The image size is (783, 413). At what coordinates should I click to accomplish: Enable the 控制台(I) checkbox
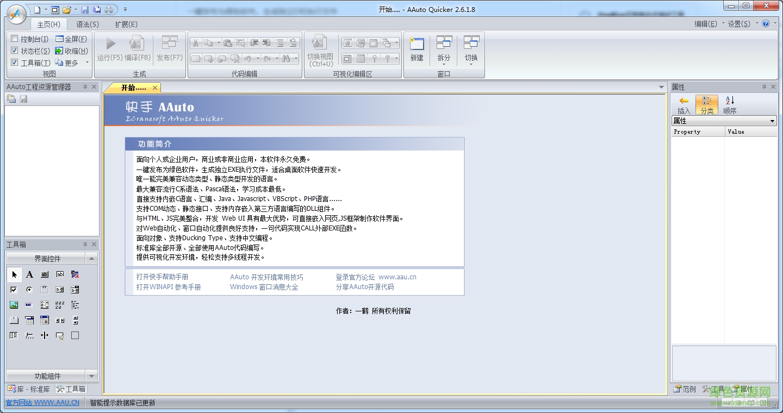coord(14,39)
